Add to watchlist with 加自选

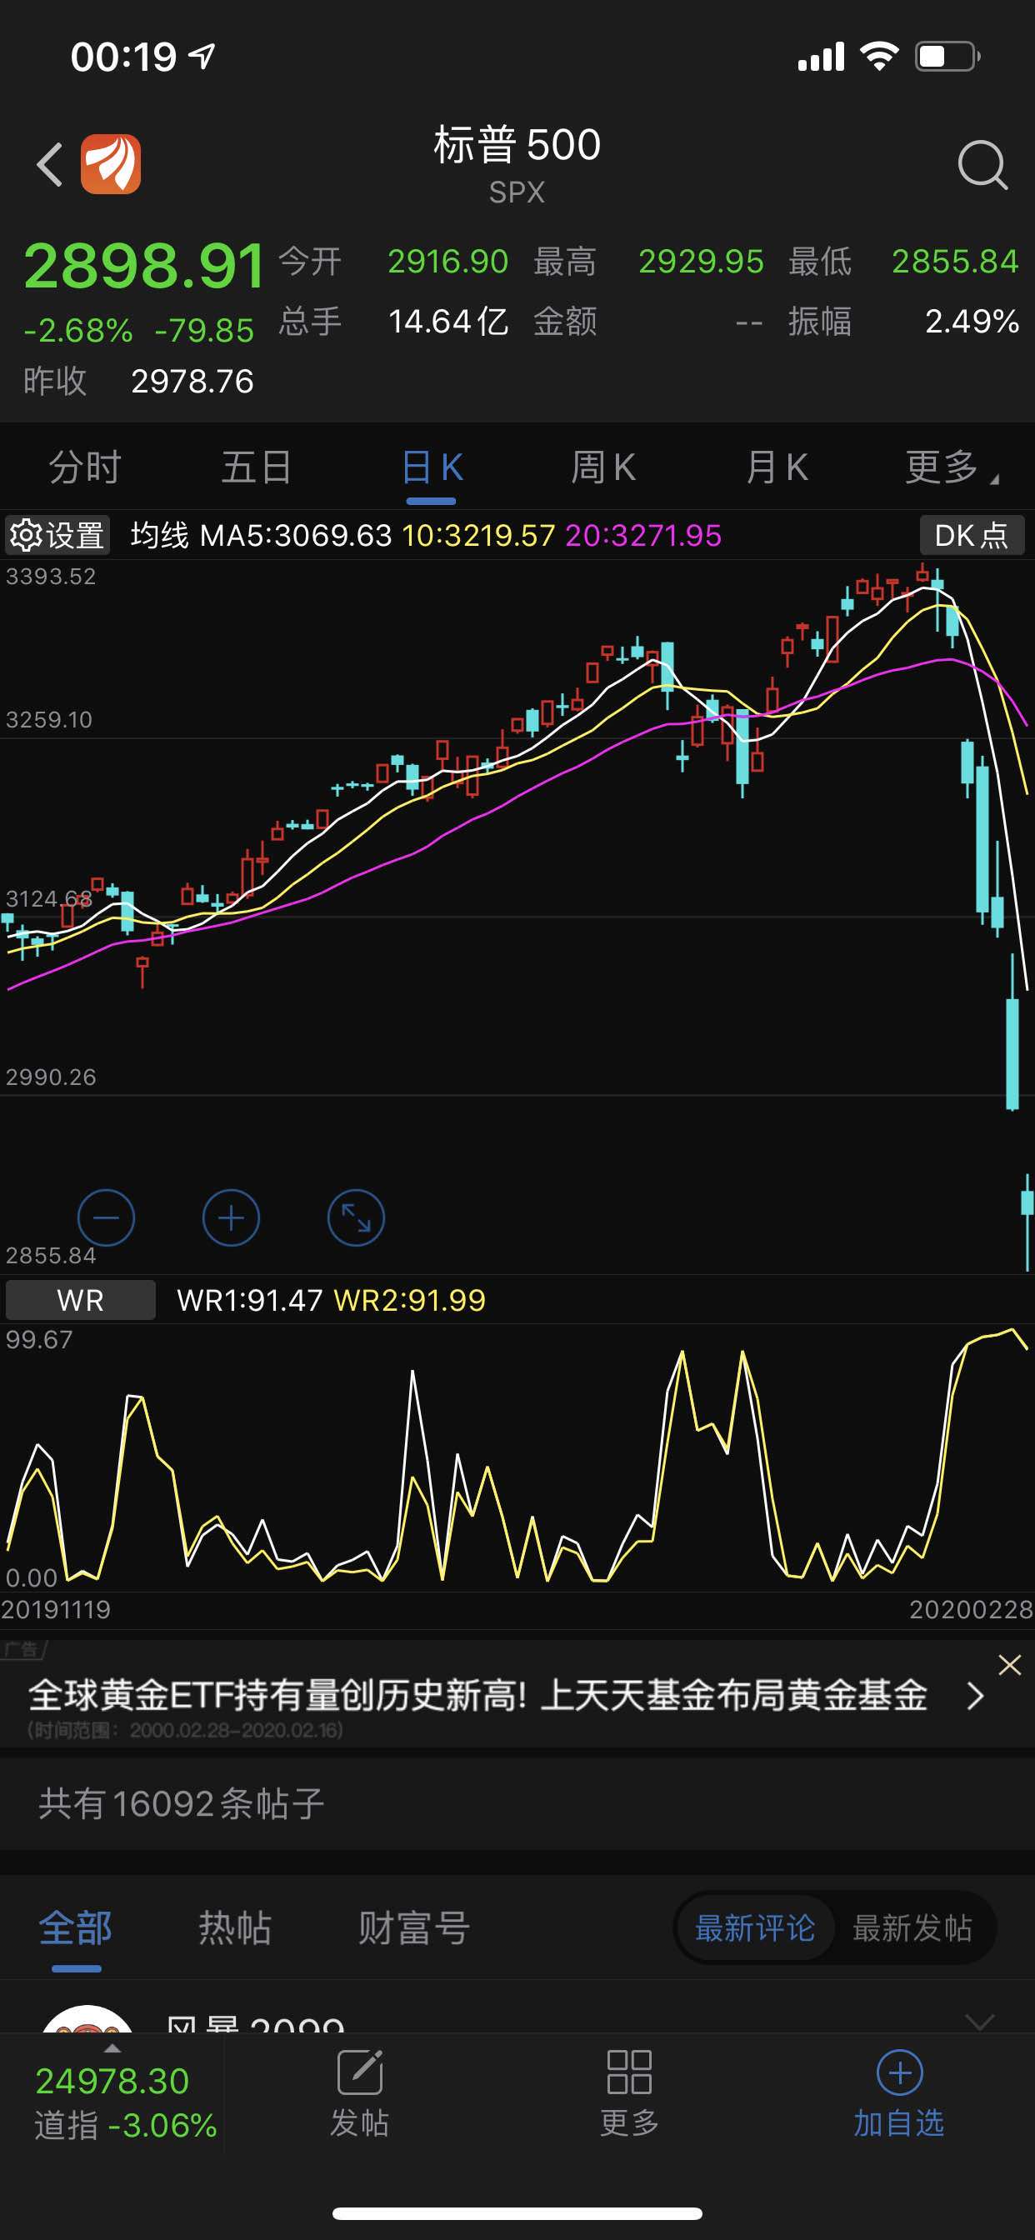tap(899, 2095)
